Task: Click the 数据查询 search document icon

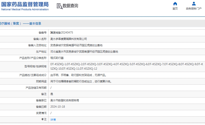Action: coord(59,6)
